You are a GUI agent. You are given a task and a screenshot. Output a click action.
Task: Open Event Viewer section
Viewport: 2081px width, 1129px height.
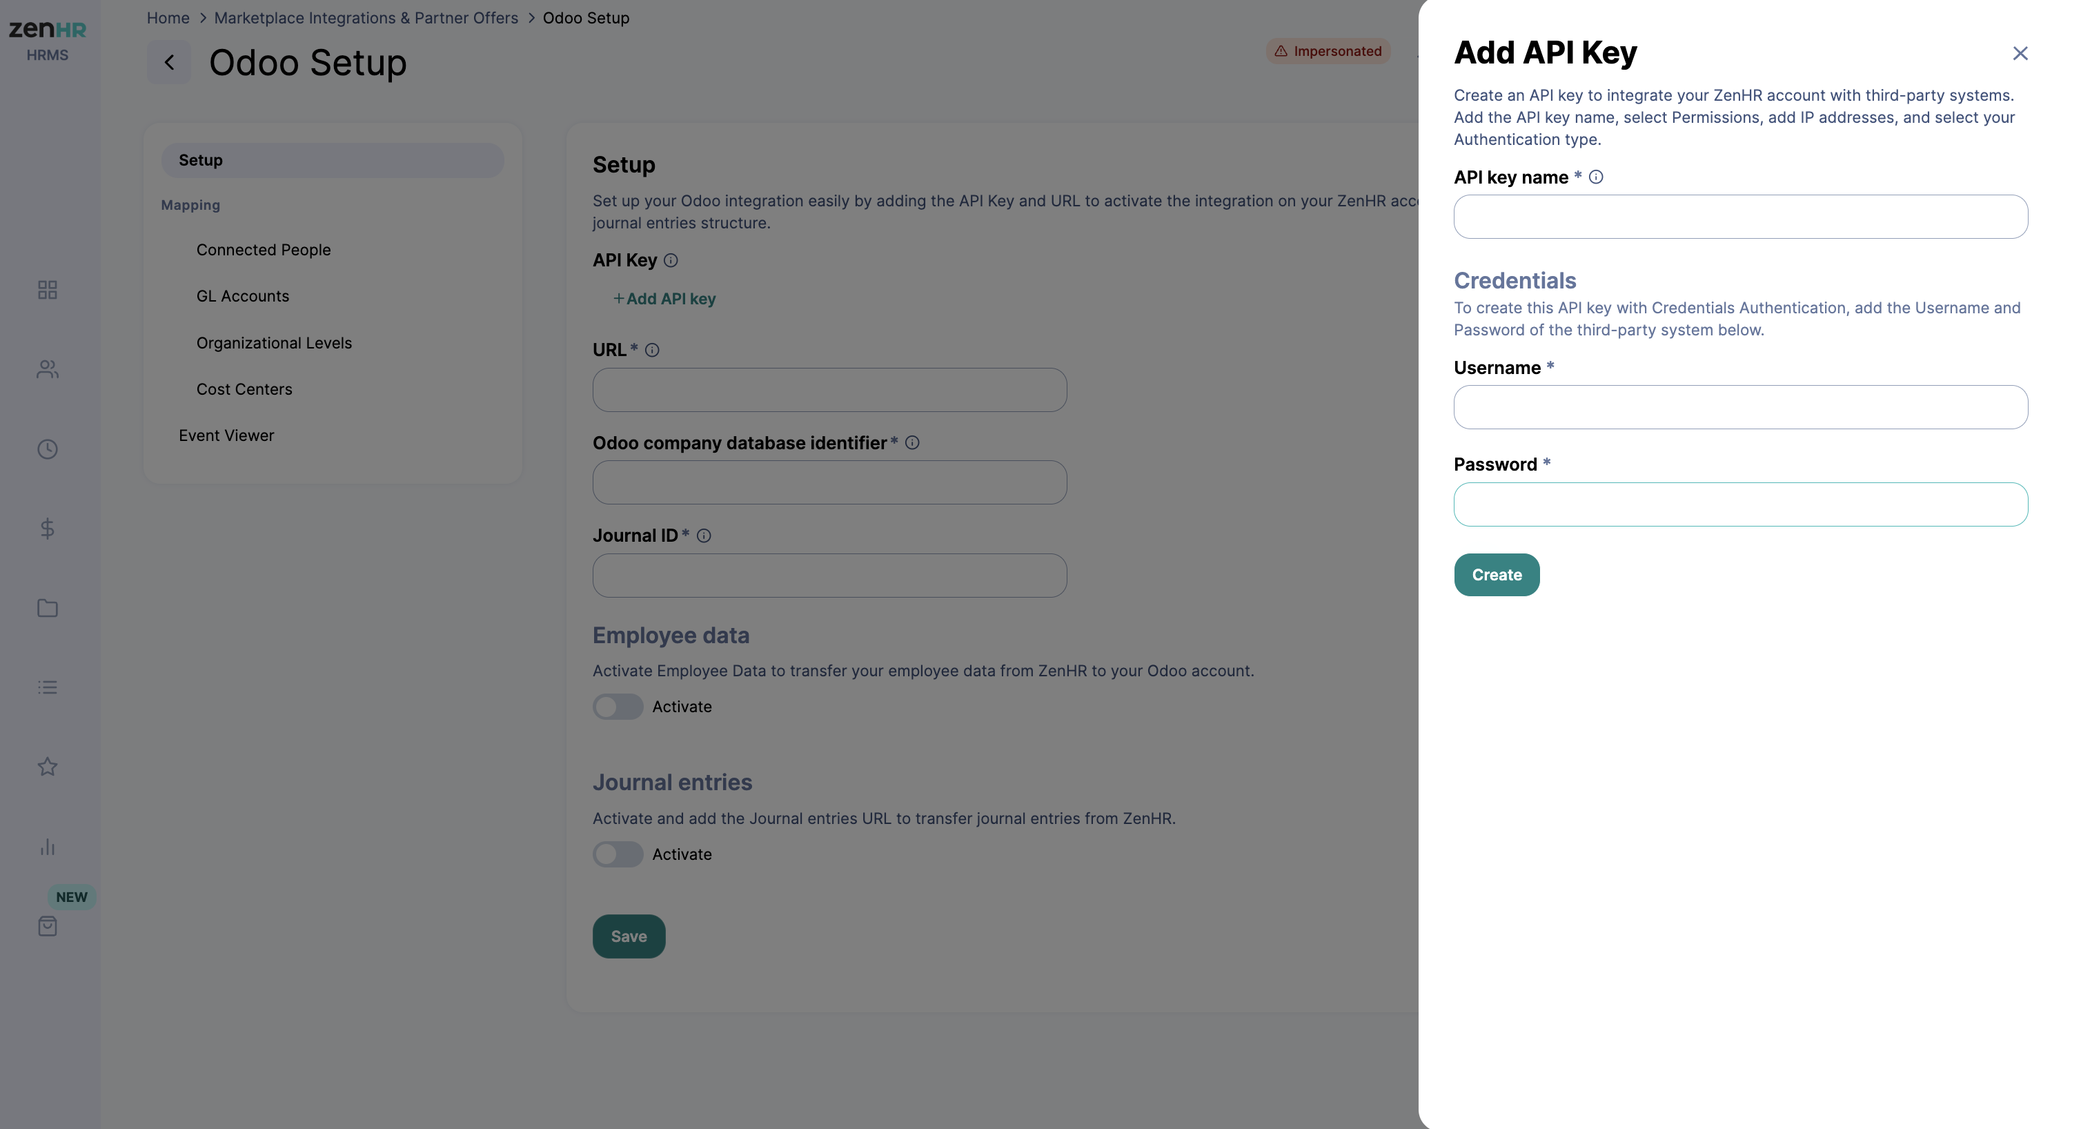point(226,435)
